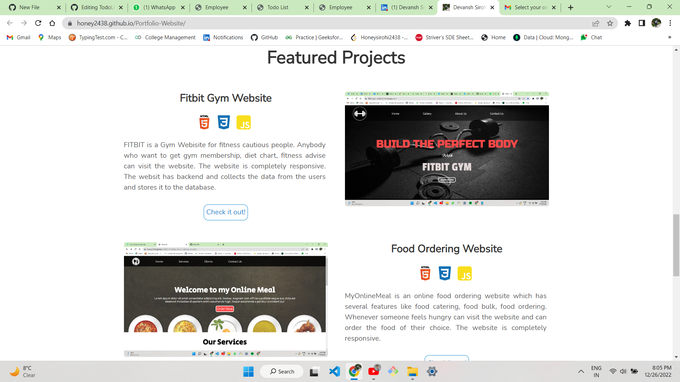The height and width of the screenshot is (382, 680).
Task: Click inside the address bar
Action: 212,23
